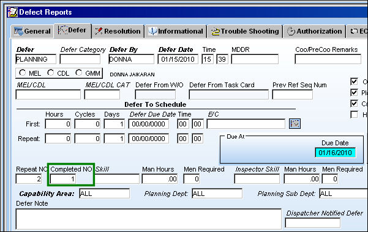Screen dimensions: 368x232
Task: Click the MEL/CDL input field
Action: coord(48,95)
